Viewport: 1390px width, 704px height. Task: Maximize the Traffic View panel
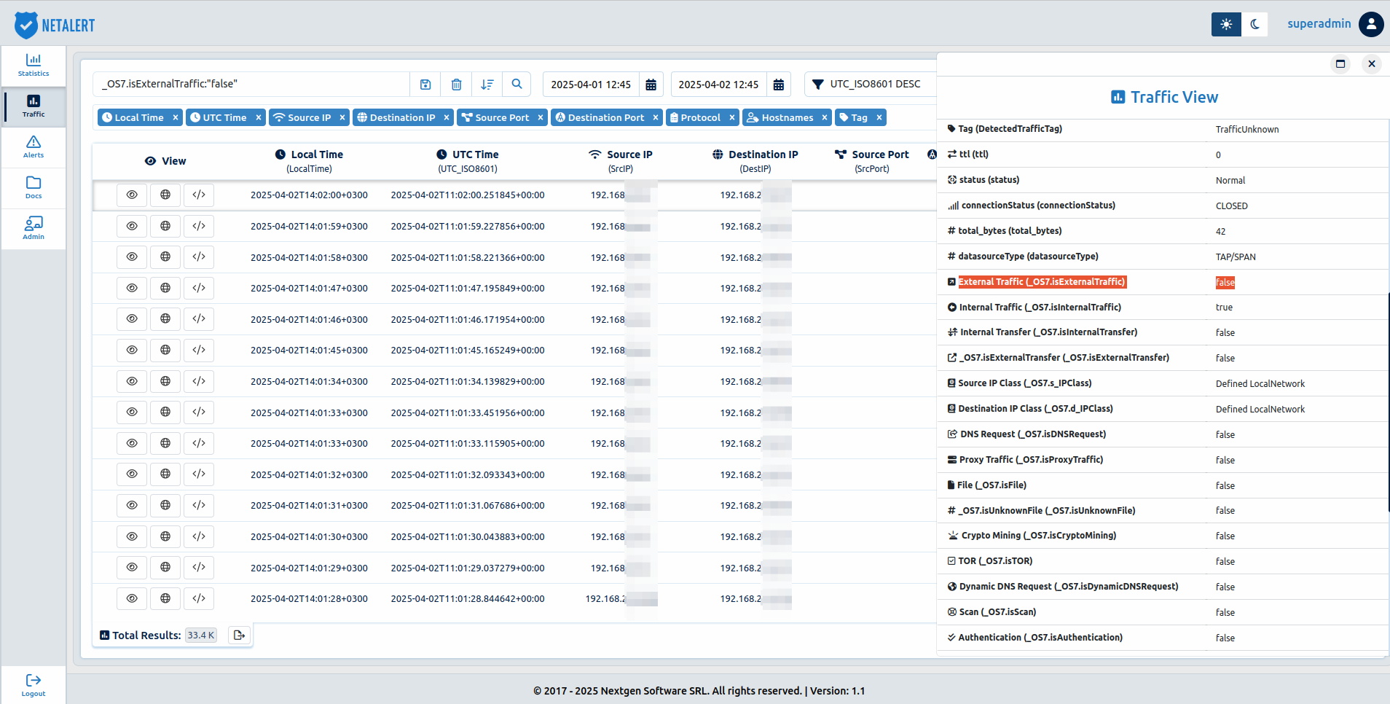coord(1340,64)
